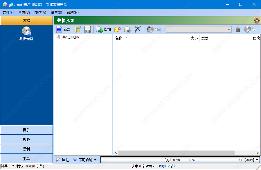Click the Import (导入) disc button
The height and width of the screenshot is (170, 261).
[x=251, y=30]
